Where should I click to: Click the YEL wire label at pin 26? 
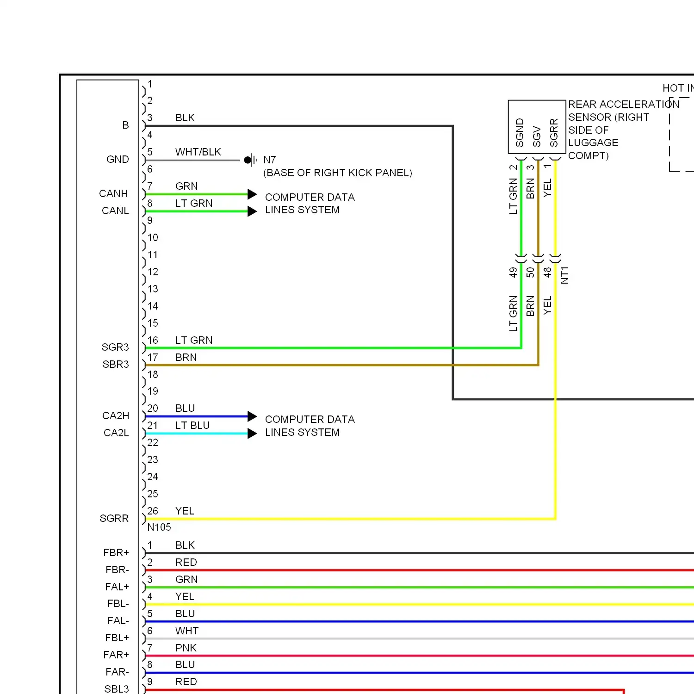[185, 511]
